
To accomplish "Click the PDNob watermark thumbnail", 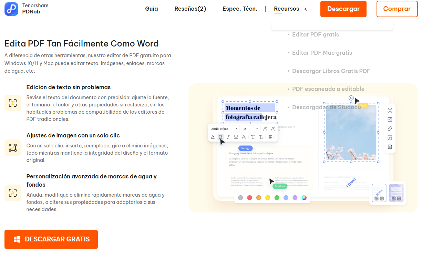I will [379, 193].
